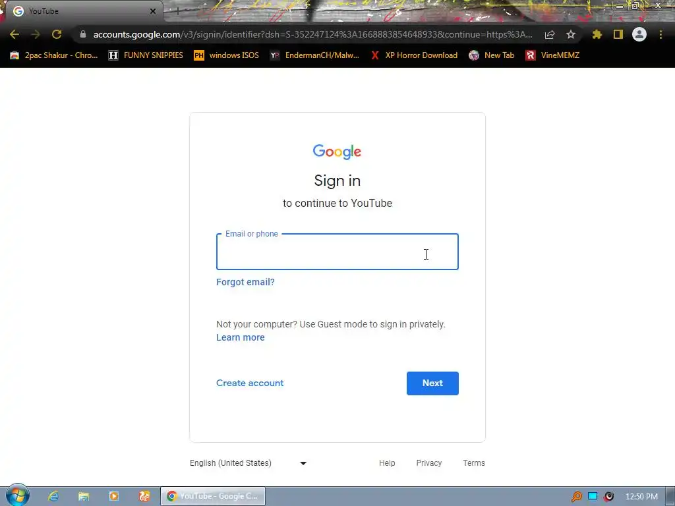This screenshot has width=675, height=506.
Task: Launch Internet Explorer from the taskbar
Action: 53,496
